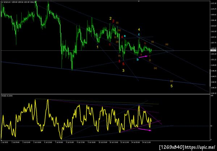Click the 1159.90 price axis label
Image resolution: width=217 pixels, height=151 pixels.
click(213, 37)
